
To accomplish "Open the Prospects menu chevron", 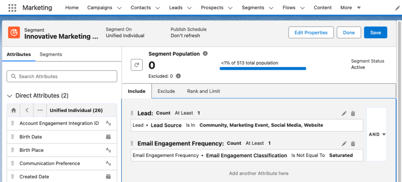I will (x=230, y=8).
